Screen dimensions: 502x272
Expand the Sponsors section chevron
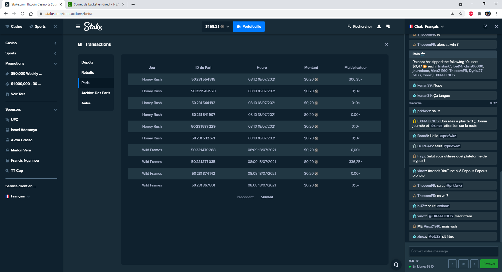55,110
